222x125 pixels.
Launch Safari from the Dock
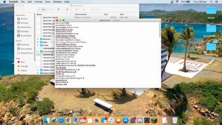61,120
